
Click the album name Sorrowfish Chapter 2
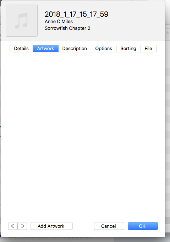tap(67, 28)
